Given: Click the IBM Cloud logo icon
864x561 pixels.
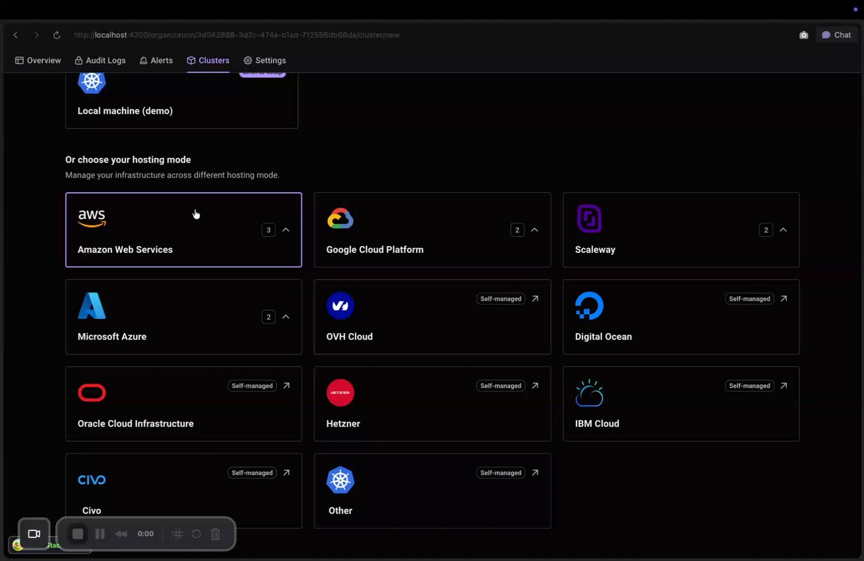Looking at the screenshot, I should [x=589, y=392].
